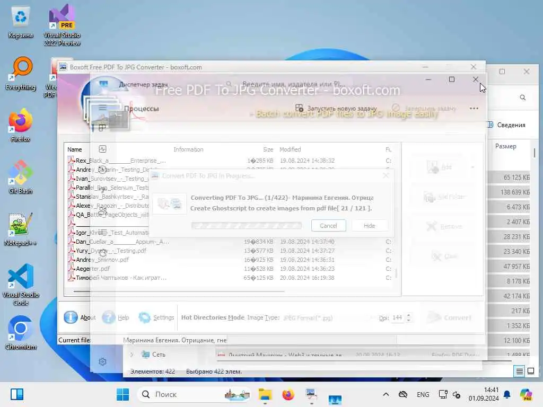Open Task Manager Processes grid icon
The height and width of the screenshot is (407, 543).
pyautogui.click(x=102, y=128)
